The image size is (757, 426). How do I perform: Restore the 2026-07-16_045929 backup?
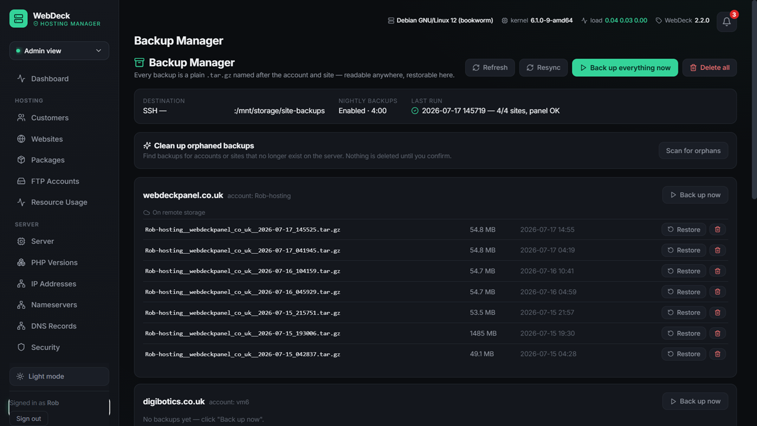pos(684,292)
